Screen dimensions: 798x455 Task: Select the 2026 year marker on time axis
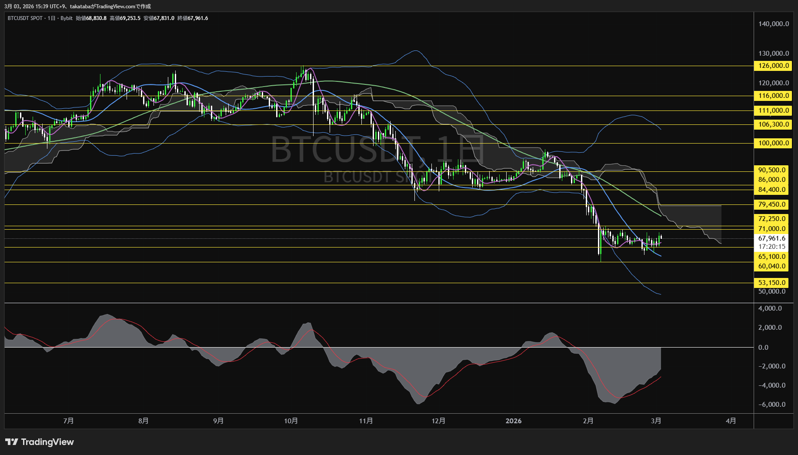tap(514, 421)
